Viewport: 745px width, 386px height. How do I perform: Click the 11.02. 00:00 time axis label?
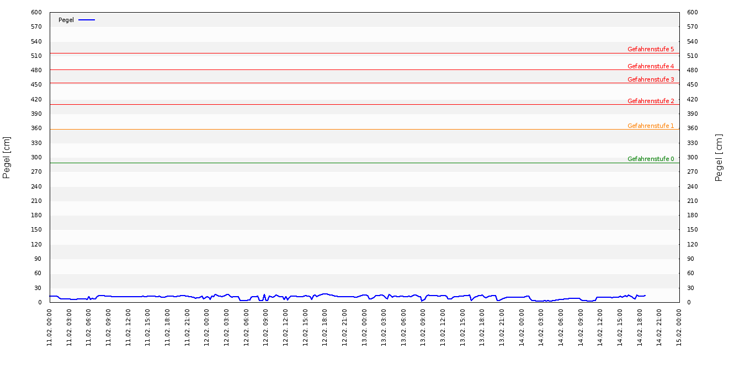coord(50,327)
